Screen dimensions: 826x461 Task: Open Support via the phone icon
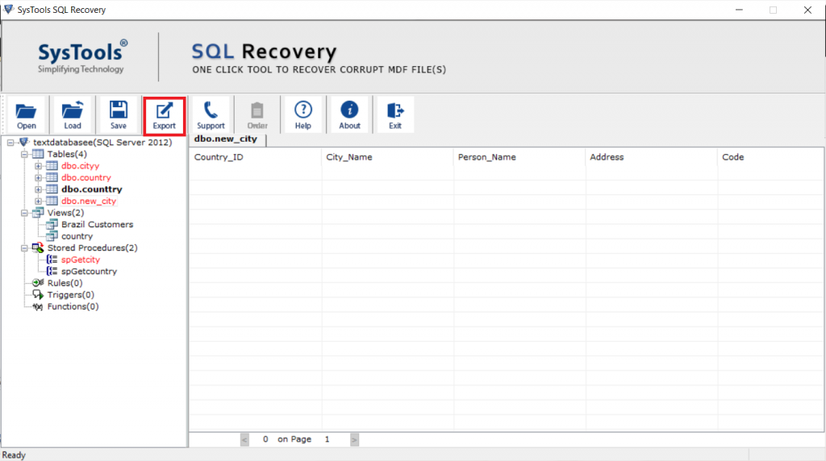[x=211, y=110]
